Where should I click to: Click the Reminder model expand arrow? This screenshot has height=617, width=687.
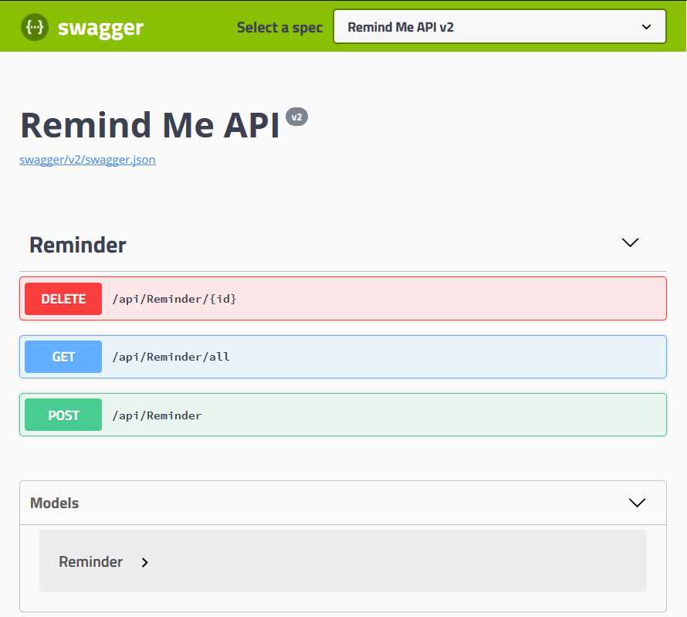point(144,562)
